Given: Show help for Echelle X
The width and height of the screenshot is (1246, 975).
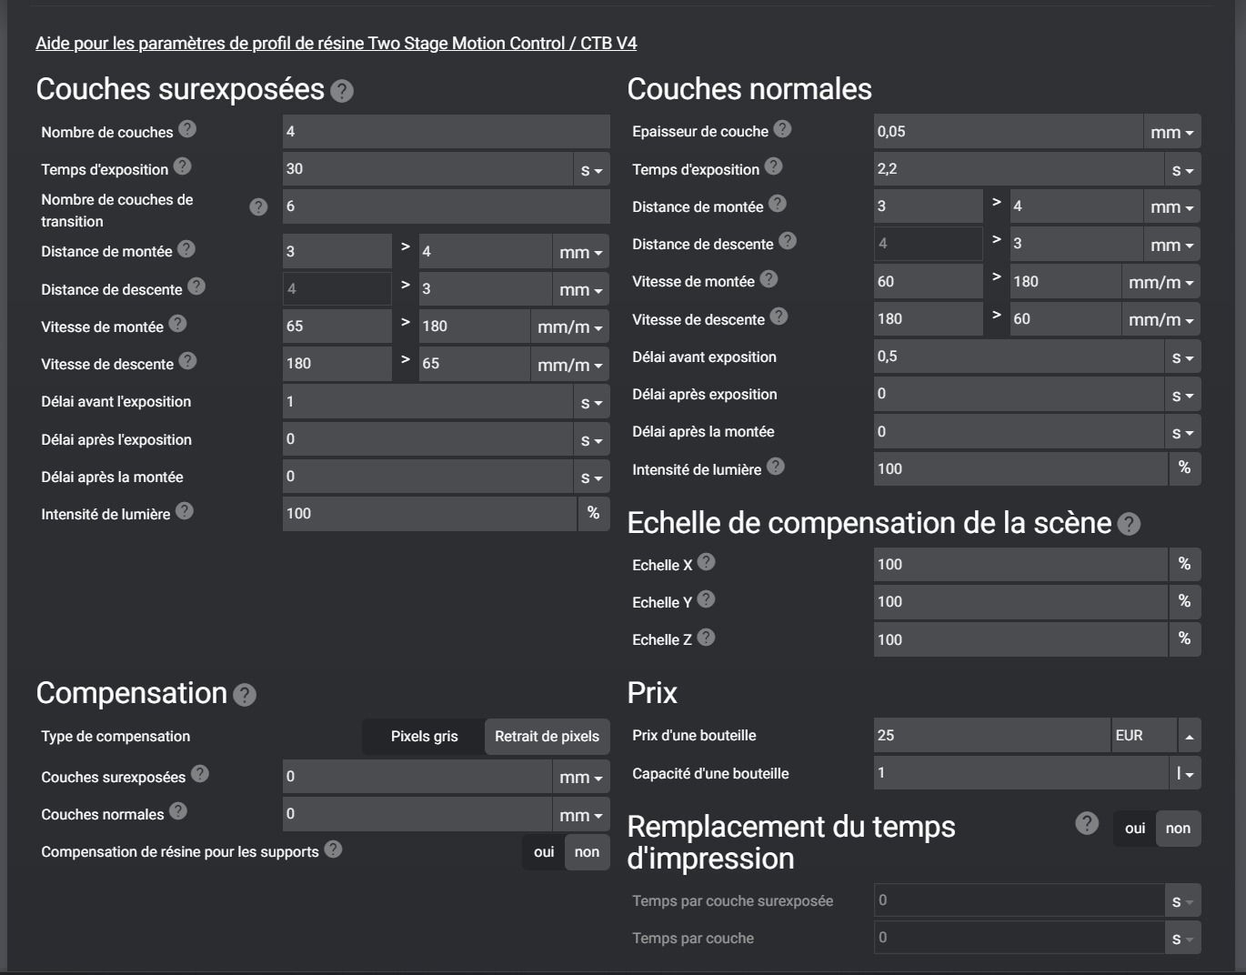Looking at the screenshot, I should click(706, 562).
